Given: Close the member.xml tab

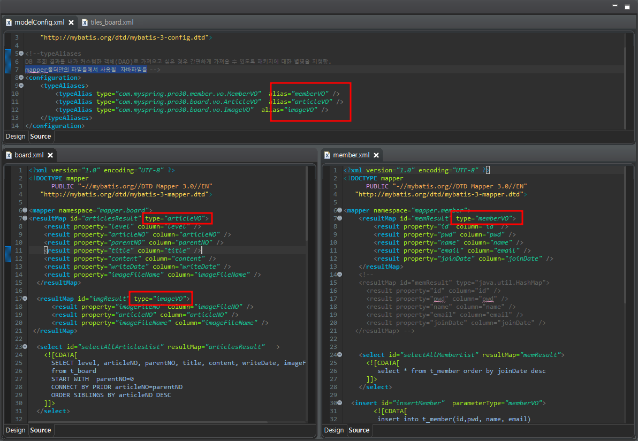Looking at the screenshot, I should pos(376,155).
